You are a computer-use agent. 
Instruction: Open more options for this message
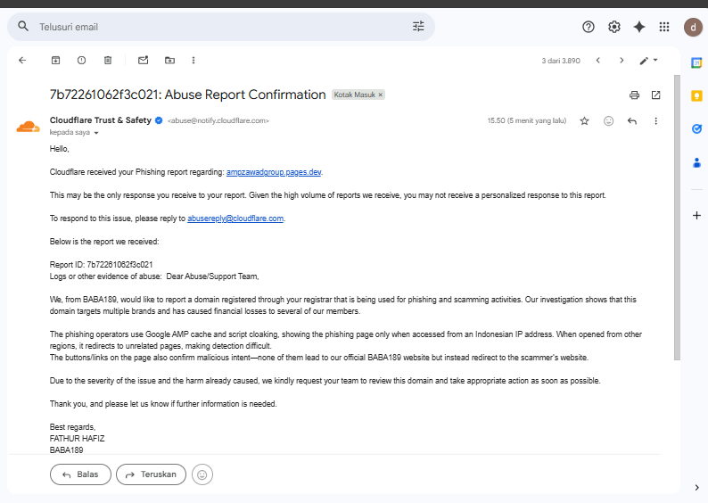pyautogui.click(x=656, y=121)
